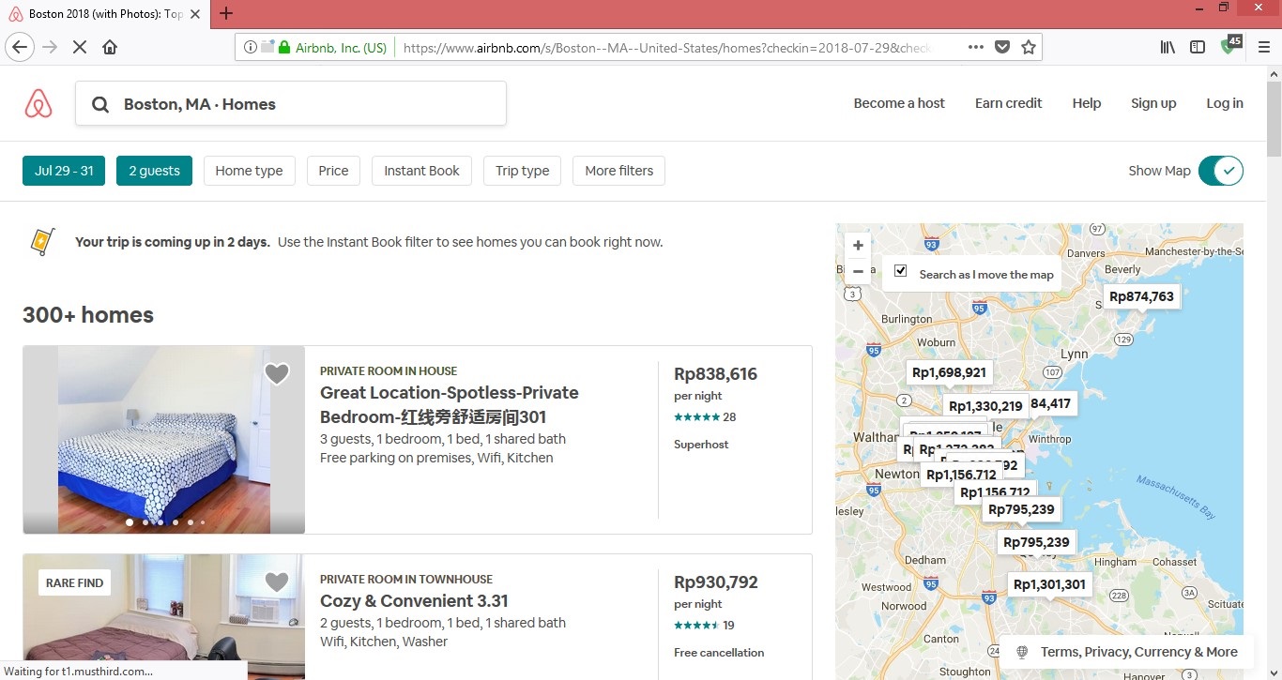Screen dimensions: 1282x680
Task: Open the Become a host menu item
Action: (x=898, y=103)
